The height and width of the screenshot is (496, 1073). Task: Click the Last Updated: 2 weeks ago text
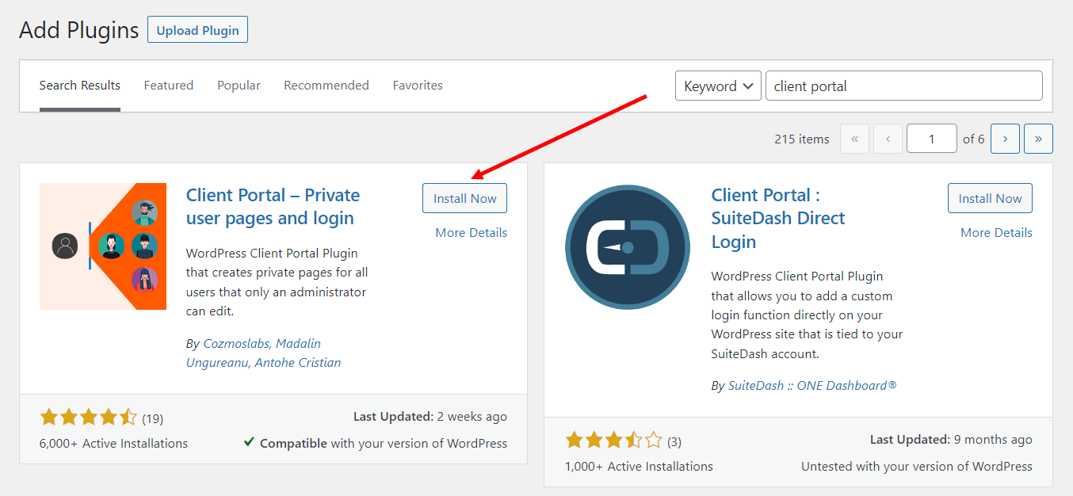click(430, 416)
